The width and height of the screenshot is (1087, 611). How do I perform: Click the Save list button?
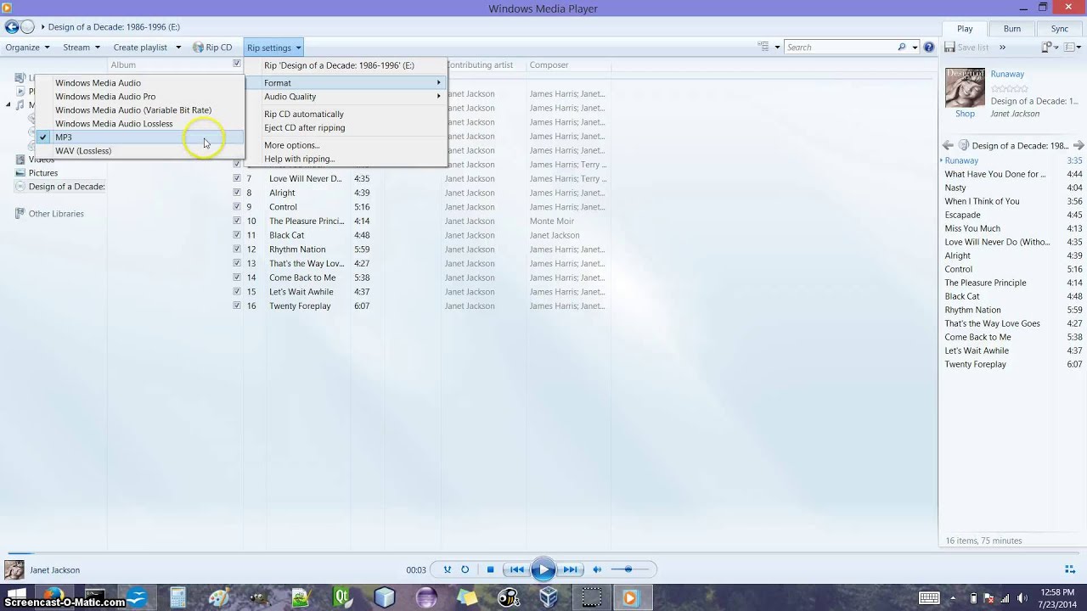966,48
